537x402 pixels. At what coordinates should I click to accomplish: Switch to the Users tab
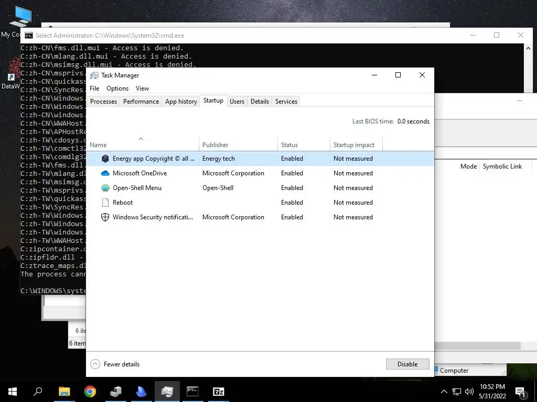click(237, 102)
